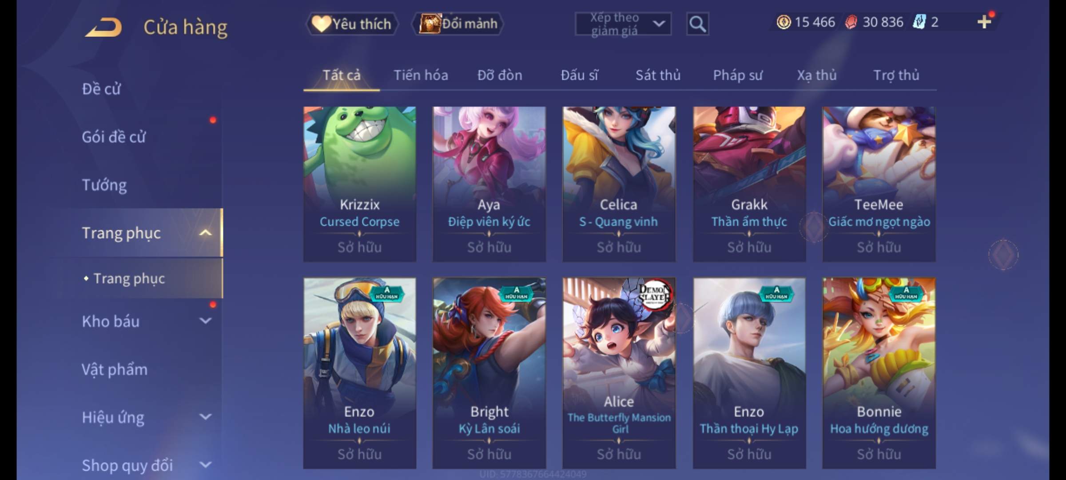Click the blue voucher currency icon
Screen dimensions: 1066x480
[919, 22]
